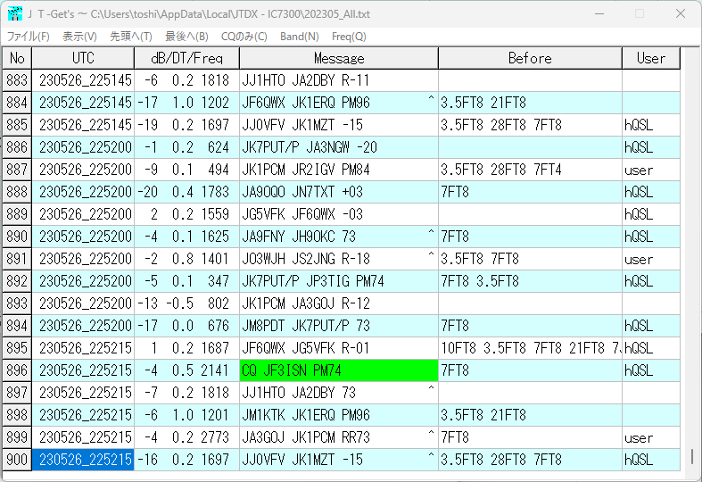Select row header number 896

pyautogui.click(x=17, y=370)
